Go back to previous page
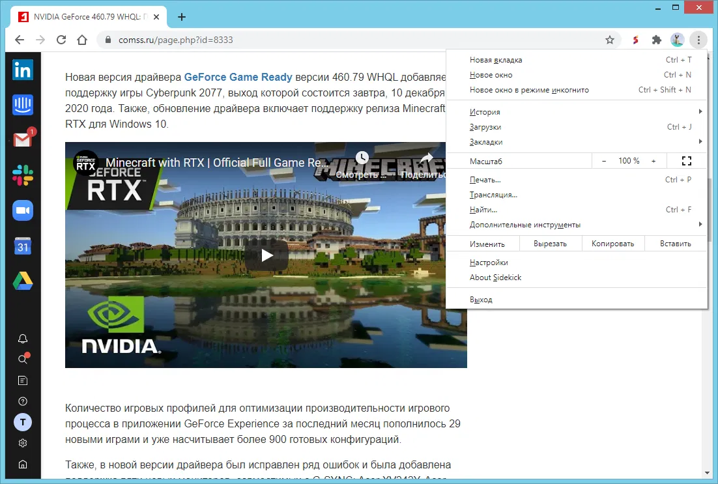The height and width of the screenshot is (484, 718). [x=20, y=40]
